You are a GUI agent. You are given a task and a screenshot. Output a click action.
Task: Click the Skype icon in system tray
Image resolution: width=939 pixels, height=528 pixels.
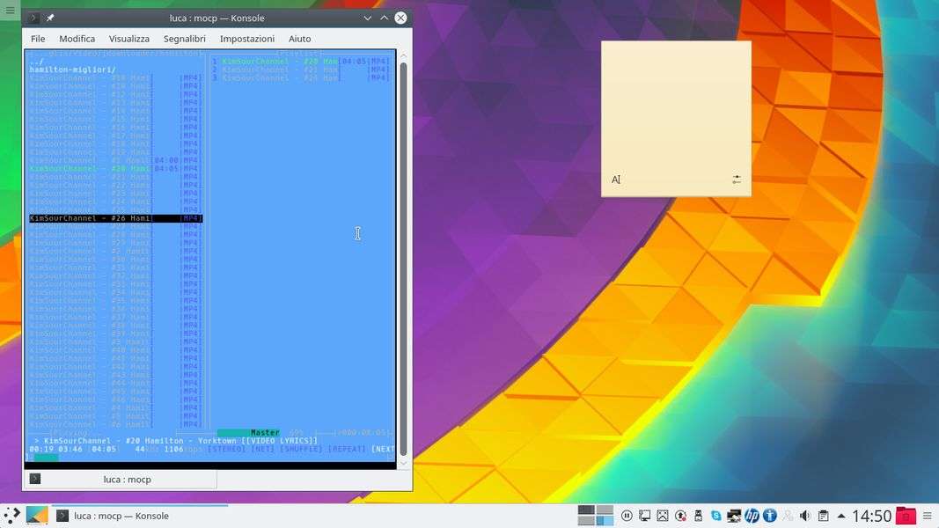[x=715, y=516]
